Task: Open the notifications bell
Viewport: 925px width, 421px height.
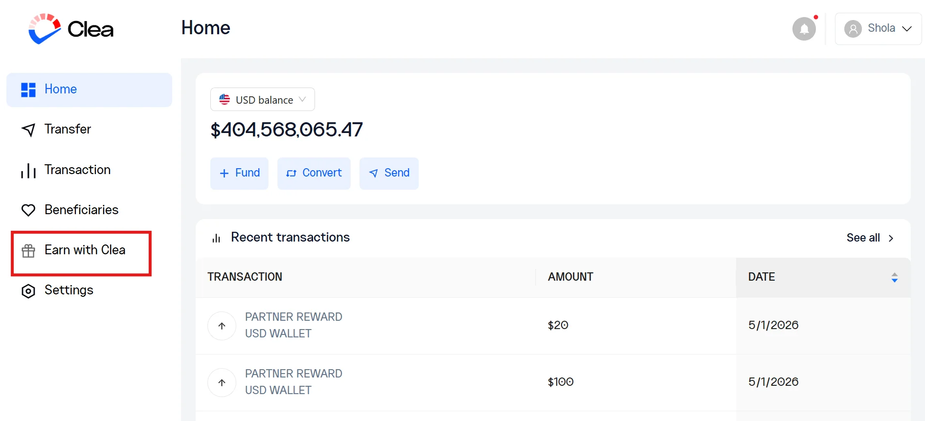Action: [x=804, y=29]
